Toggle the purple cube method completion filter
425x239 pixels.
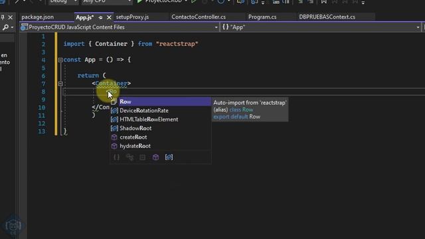(155, 157)
